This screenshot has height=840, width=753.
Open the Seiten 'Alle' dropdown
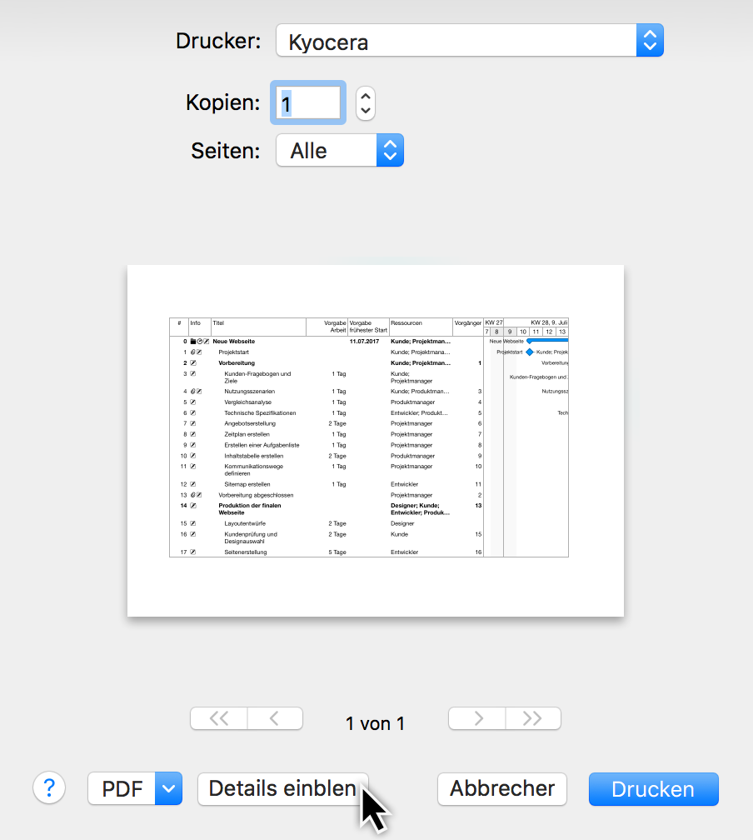tap(340, 151)
